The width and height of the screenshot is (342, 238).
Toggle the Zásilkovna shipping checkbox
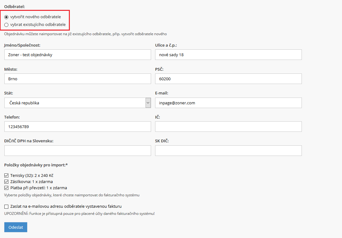pyautogui.click(x=6, y=182)
